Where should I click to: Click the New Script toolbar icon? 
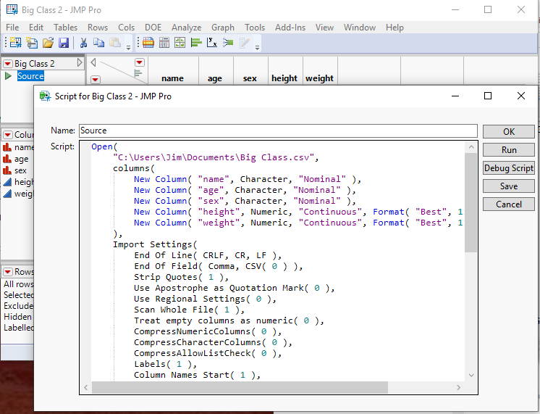pyautogui.click(x=32, y=43)
